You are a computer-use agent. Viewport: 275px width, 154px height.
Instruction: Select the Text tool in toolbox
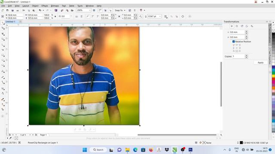point(3,71)
